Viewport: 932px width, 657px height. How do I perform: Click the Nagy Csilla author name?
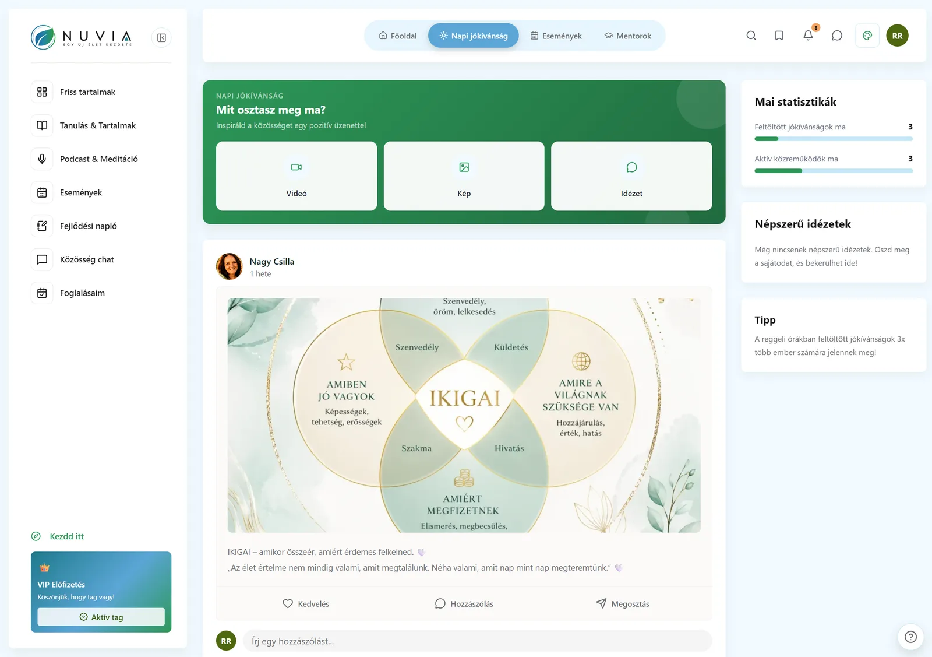point(272,262)
